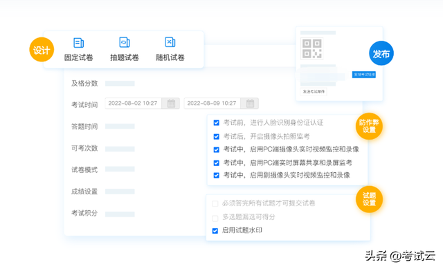
Task: Click the 固定试卷 label text
Action: click(x=78, y=57)
